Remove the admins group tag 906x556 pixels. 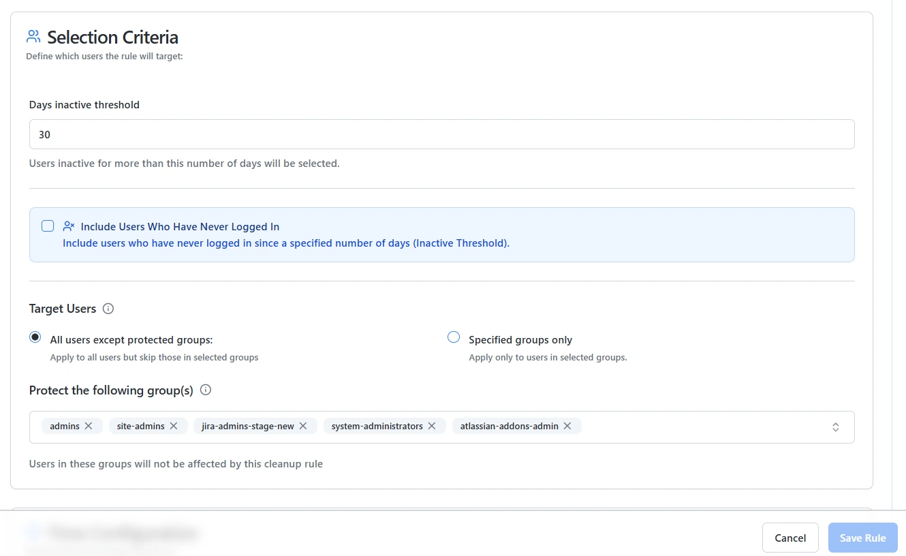[87, 426]
